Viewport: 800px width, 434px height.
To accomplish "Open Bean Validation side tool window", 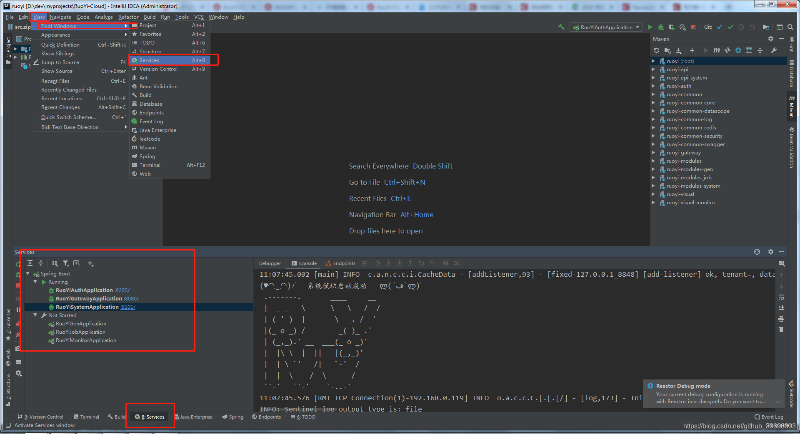I will coord(792,147).
